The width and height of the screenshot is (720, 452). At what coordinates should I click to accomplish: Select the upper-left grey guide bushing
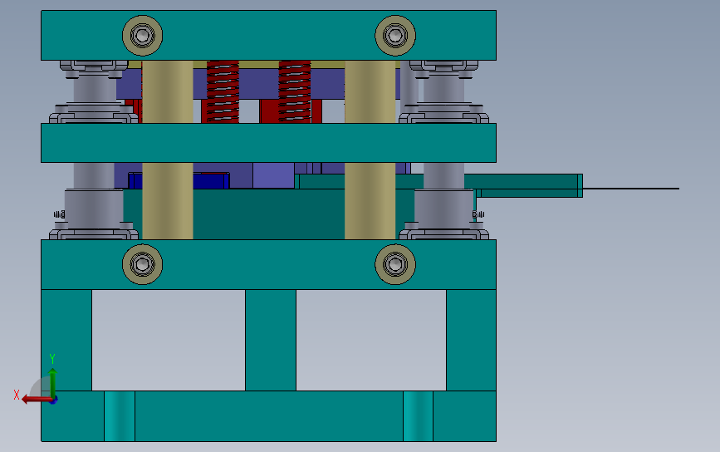coord(94,91)
